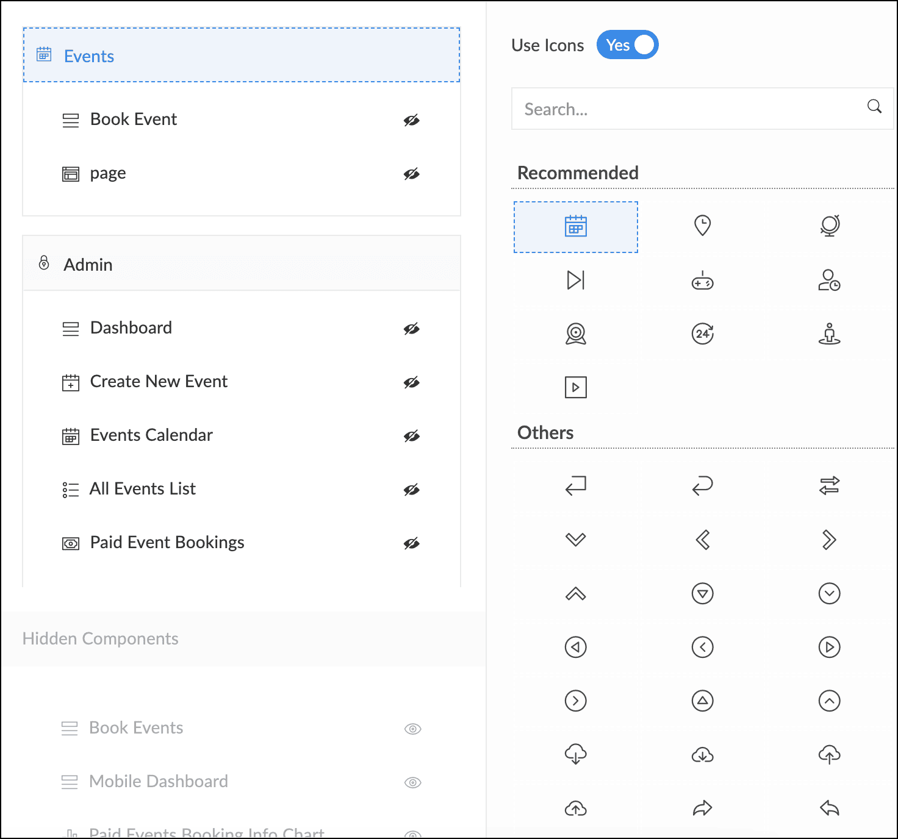Focus the icon Search field
The height and width of the screenshot is (839, 898).
tap(689, 109)
